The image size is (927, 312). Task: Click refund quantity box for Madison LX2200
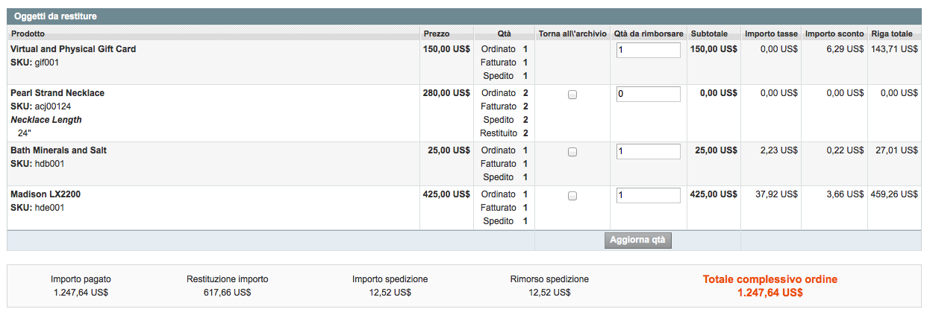[x=648, y=195]
